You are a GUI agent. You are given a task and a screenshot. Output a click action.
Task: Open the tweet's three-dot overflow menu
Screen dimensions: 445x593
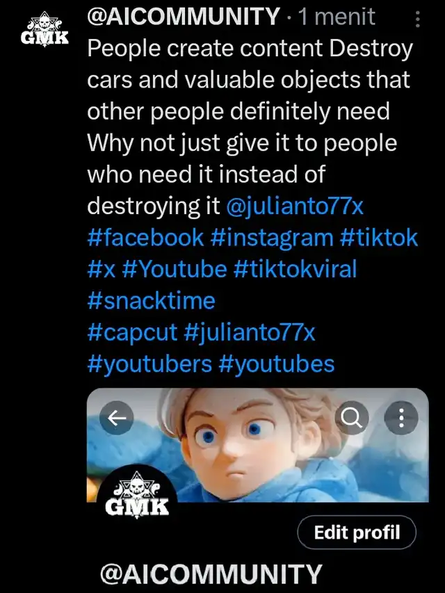pos(417,19)
